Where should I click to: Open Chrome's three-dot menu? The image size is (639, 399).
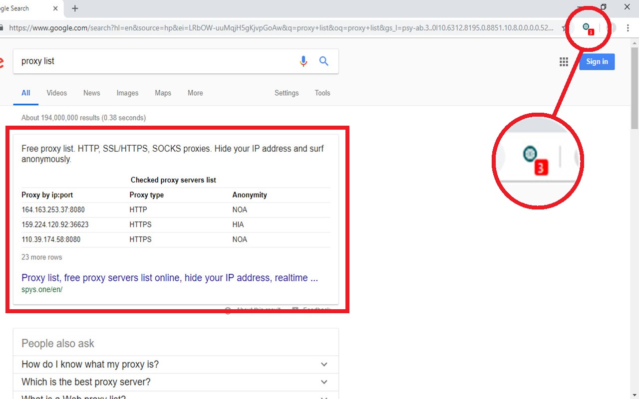click(x=628, y=28)
